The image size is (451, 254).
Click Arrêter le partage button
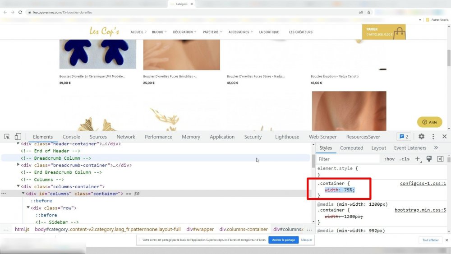tap(283, 240)
